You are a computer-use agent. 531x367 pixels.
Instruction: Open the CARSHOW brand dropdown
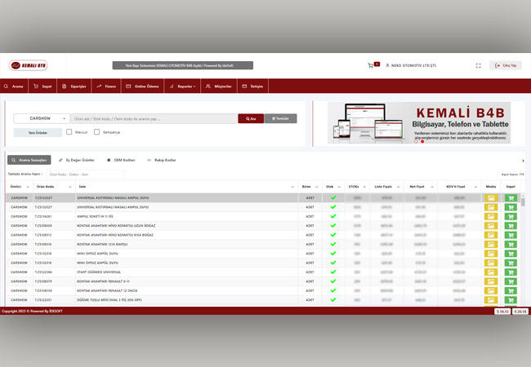[42, 118]
